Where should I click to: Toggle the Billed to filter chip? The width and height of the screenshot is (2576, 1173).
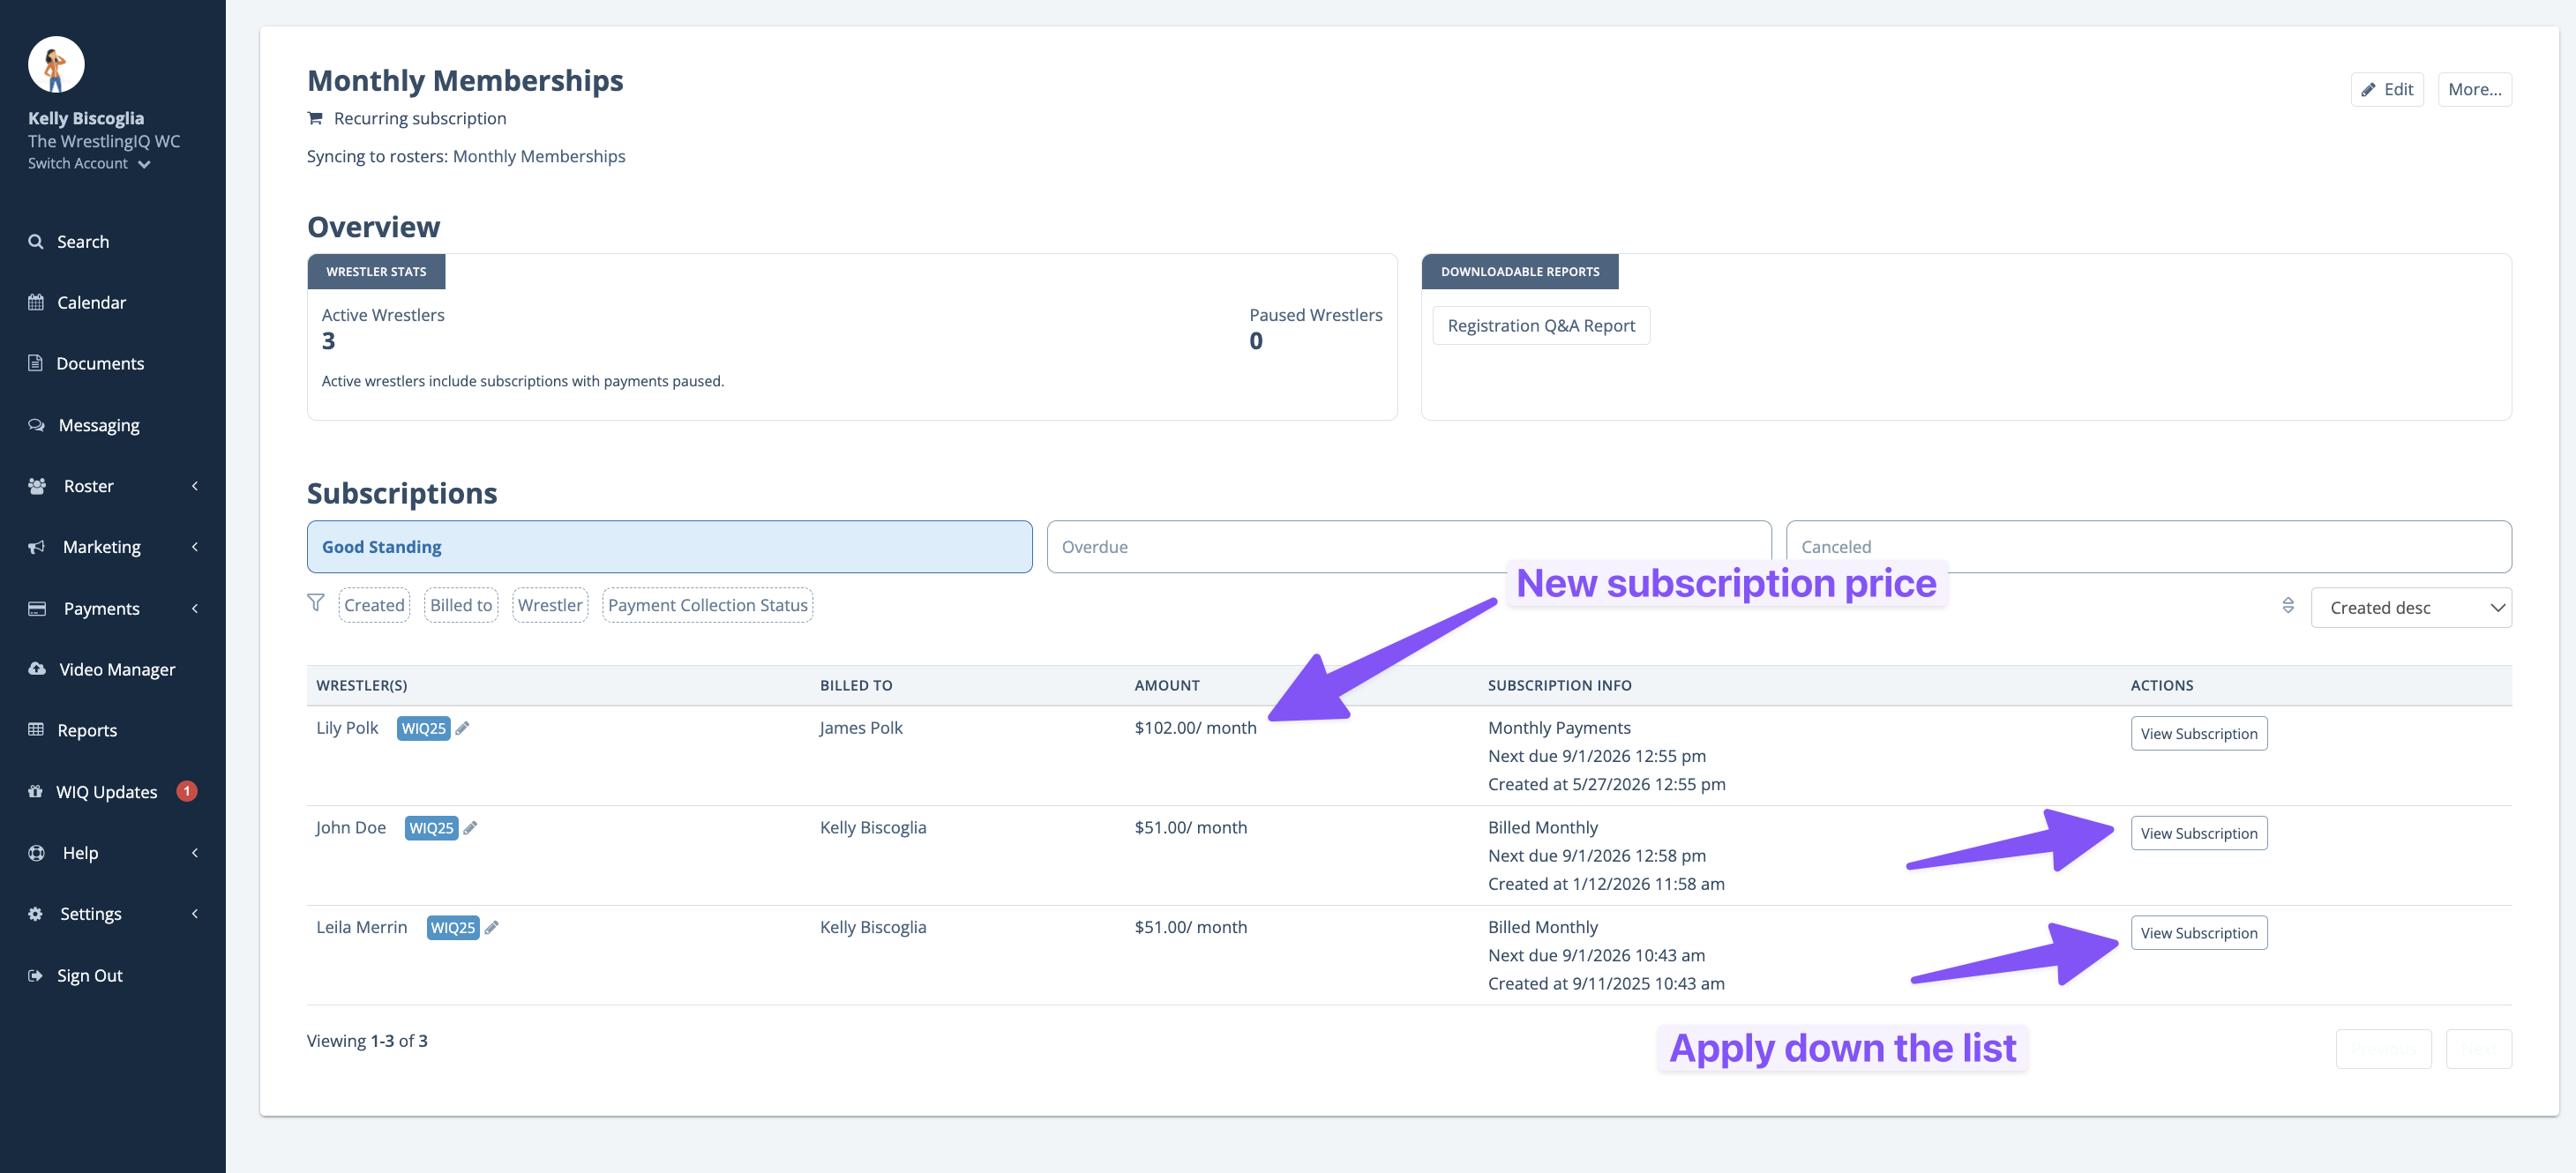click(x=461, y=605)
